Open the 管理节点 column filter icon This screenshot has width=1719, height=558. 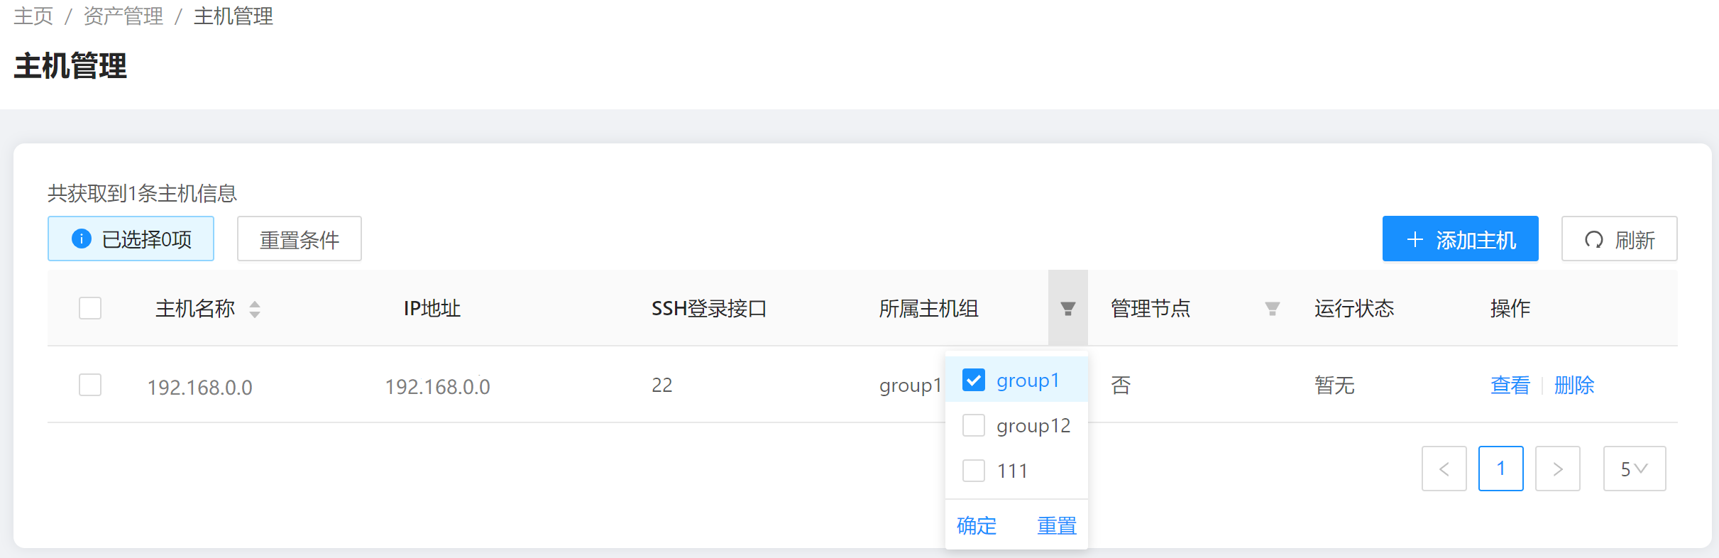pyautogui.click(x=1272, y=309)
